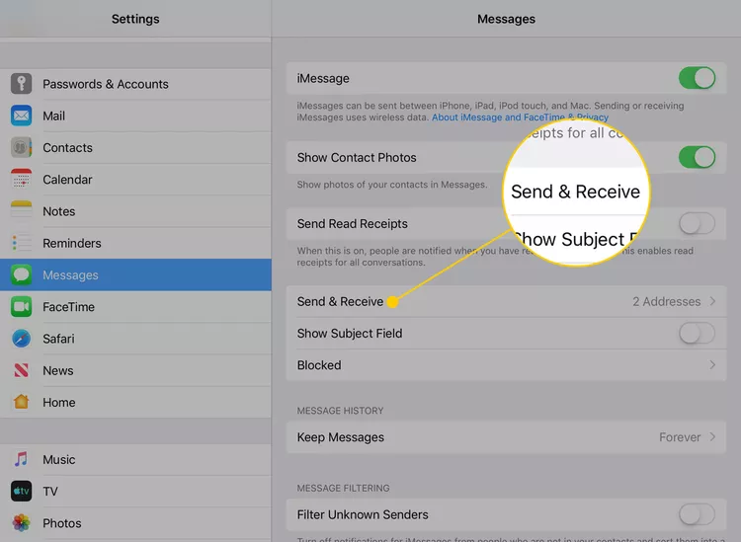Open About iMessage and FaceTime & Privacy link
Image resolution: width=741 pixels, height=542 pixels.
coord(520,117)
